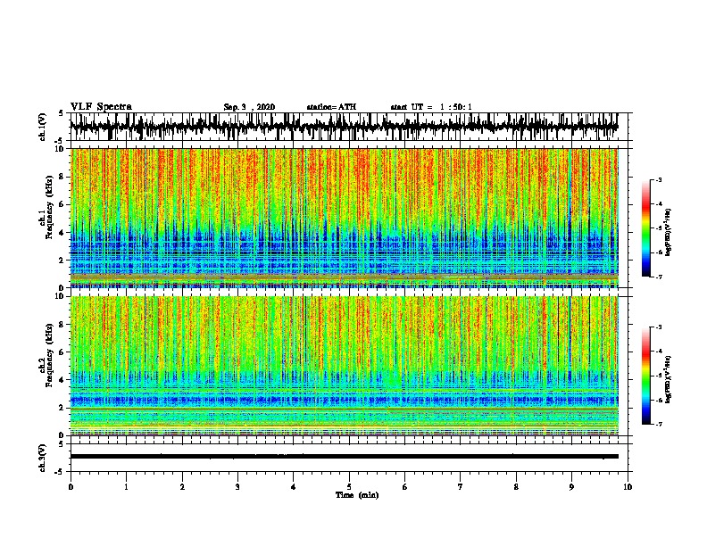Click time axis tick label "8"
The width and height of the screenshot is (707, 546).
click(x=516, y=487)
